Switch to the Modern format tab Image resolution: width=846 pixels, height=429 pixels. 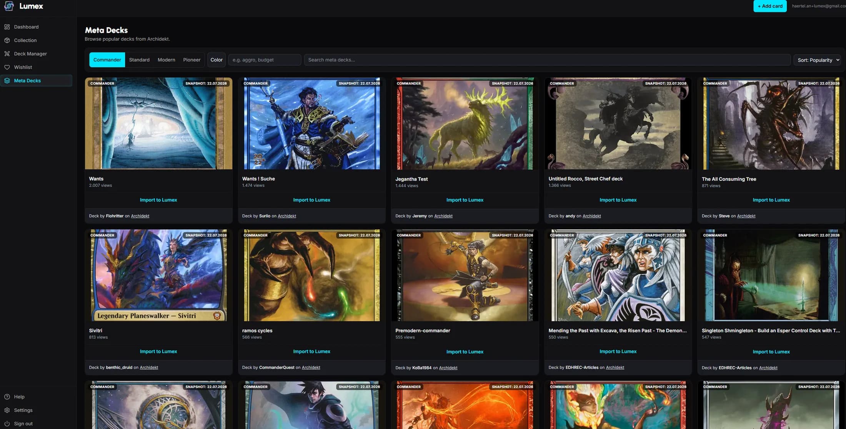coord(166,60)
